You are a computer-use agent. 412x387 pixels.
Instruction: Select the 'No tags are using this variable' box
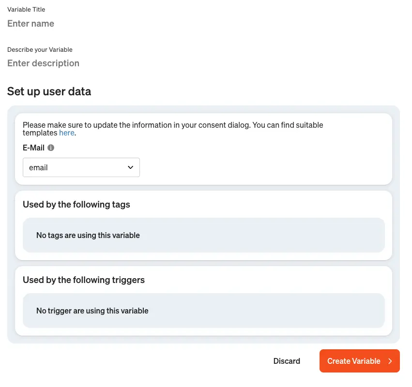203,235
